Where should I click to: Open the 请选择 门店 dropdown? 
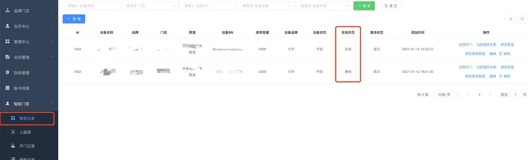pos(150,6)
